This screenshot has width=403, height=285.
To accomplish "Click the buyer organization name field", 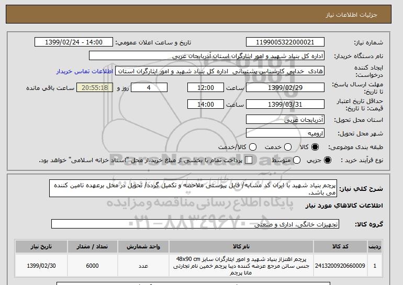I will coord(207,55).
